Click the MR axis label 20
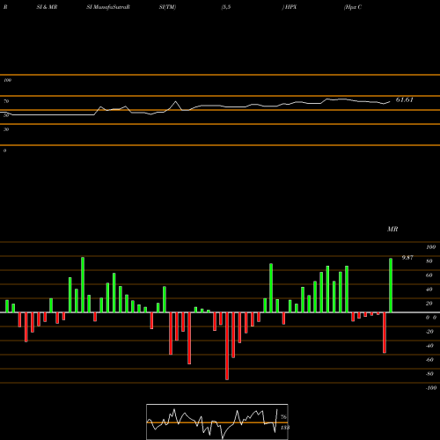440x440 pixels. click(x=429, y=304)
